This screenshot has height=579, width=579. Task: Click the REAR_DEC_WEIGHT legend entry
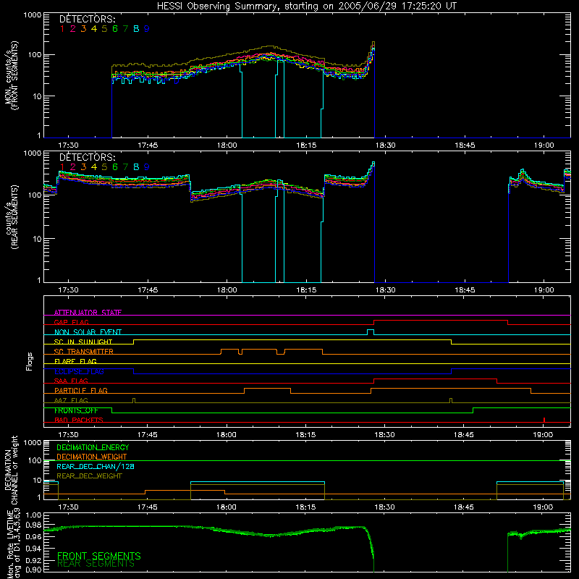89,476
